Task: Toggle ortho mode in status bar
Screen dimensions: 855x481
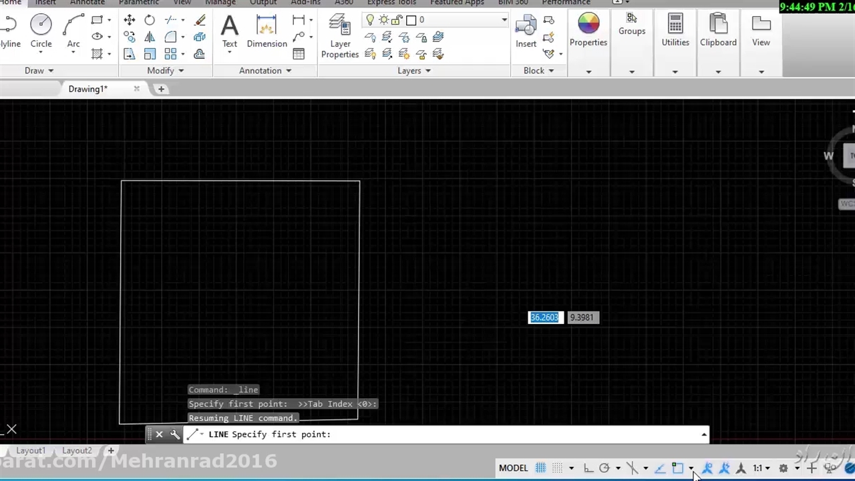Action: pos(588,468)
